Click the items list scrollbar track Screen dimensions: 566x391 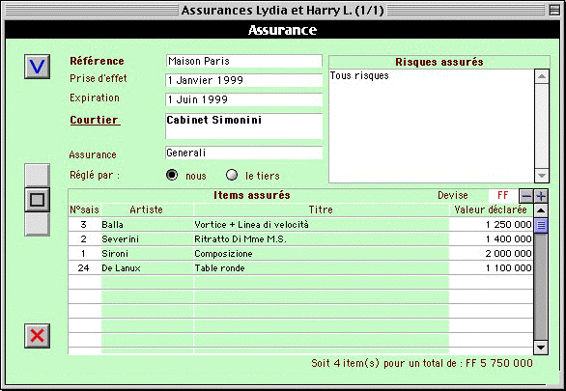tap(541, 287)
